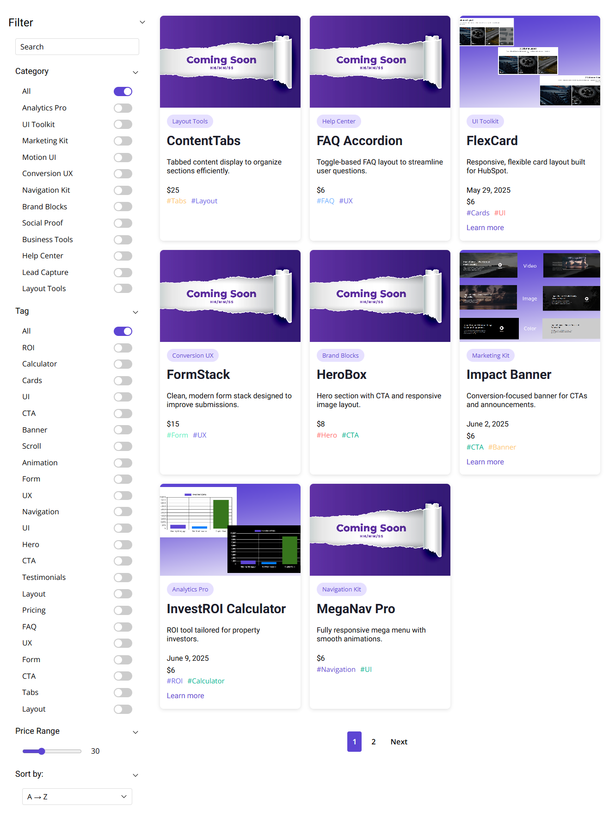
Task: Click the InvestROI Calculator chart thumbnail
Action: tap(230, 530)
